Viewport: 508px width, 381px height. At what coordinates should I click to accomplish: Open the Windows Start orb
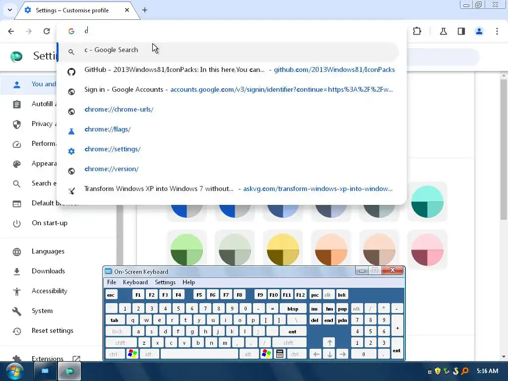coord(14,371)
